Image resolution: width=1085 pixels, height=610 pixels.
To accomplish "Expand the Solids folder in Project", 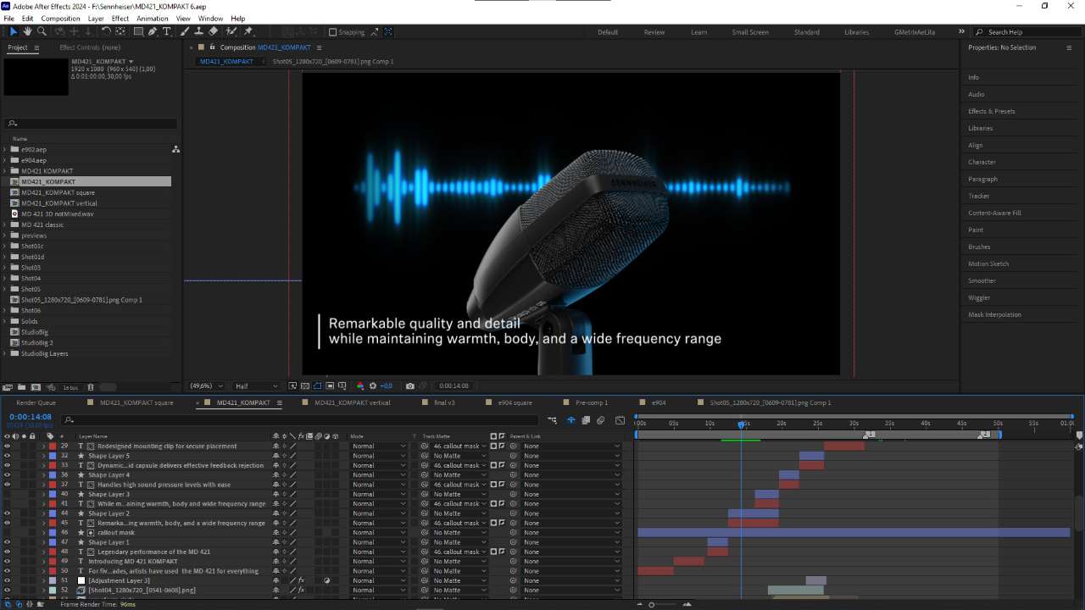I will [4, 321].
